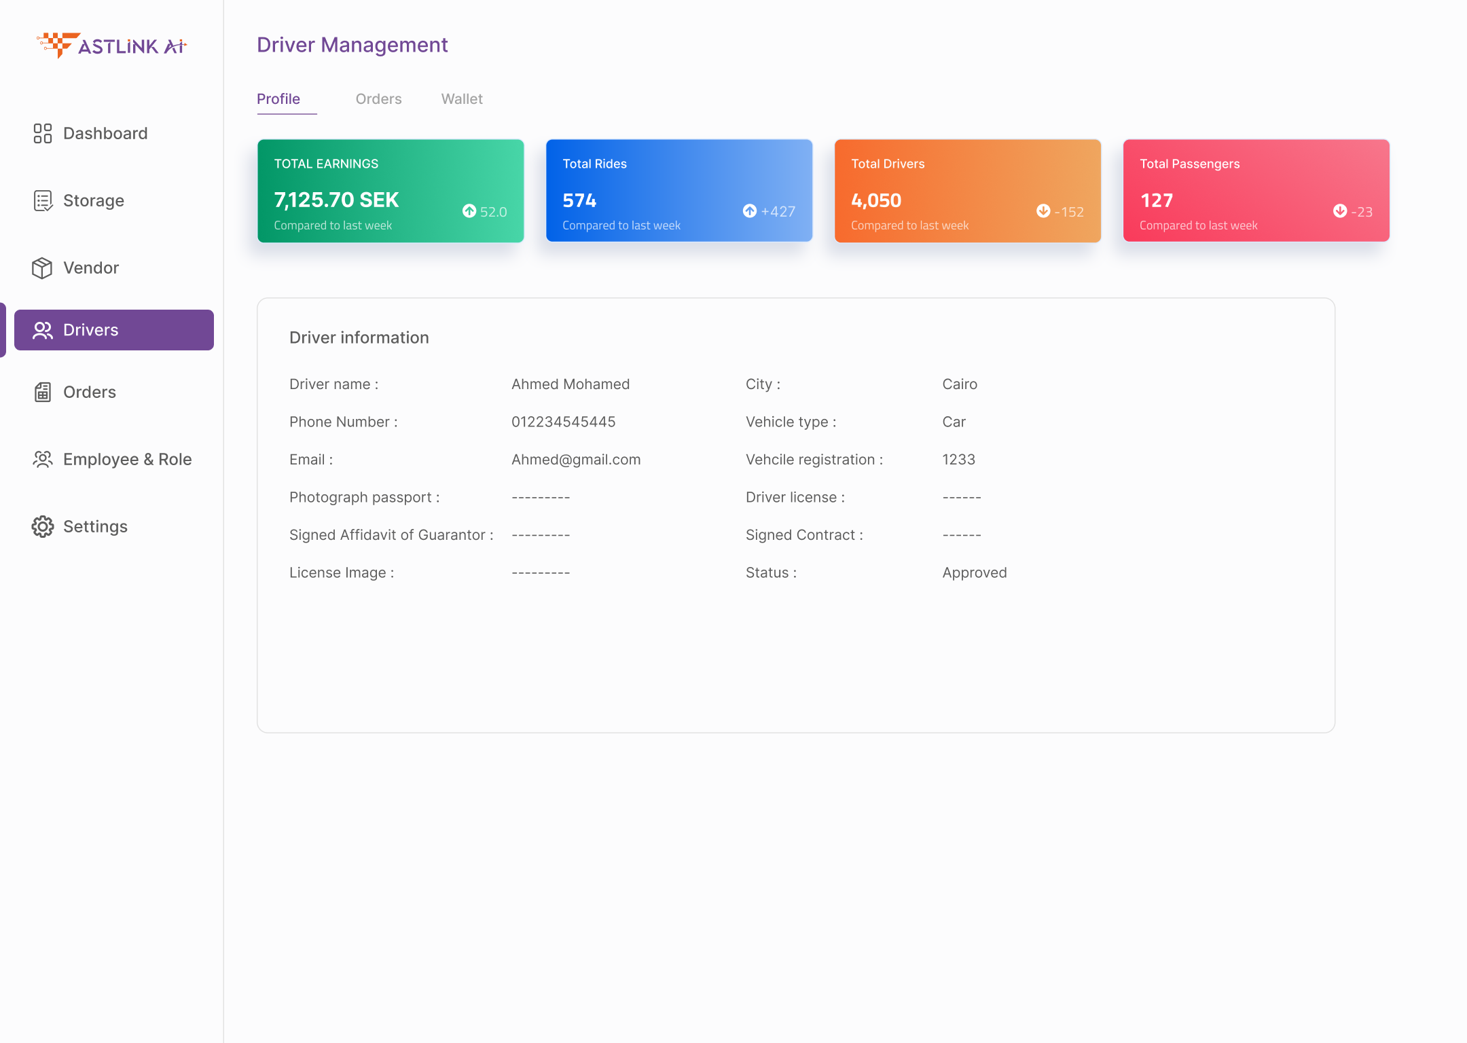Select the Profile tab
The height and width of the screenshot is (1043, 1467).
(x=278, y=99)
